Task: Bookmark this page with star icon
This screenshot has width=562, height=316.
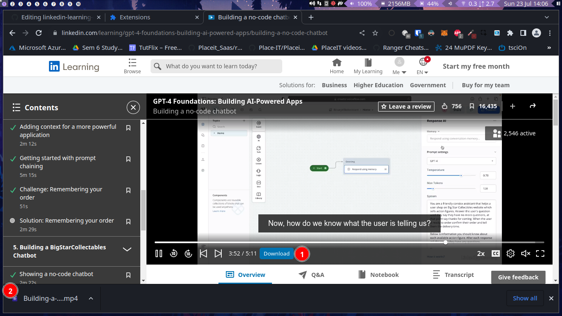Action: (375, 33)
